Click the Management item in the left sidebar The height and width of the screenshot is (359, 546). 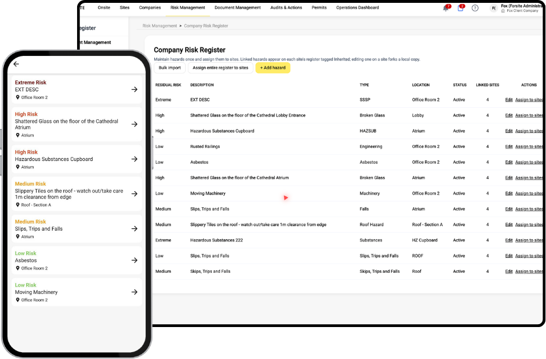(x=94, y=42)
